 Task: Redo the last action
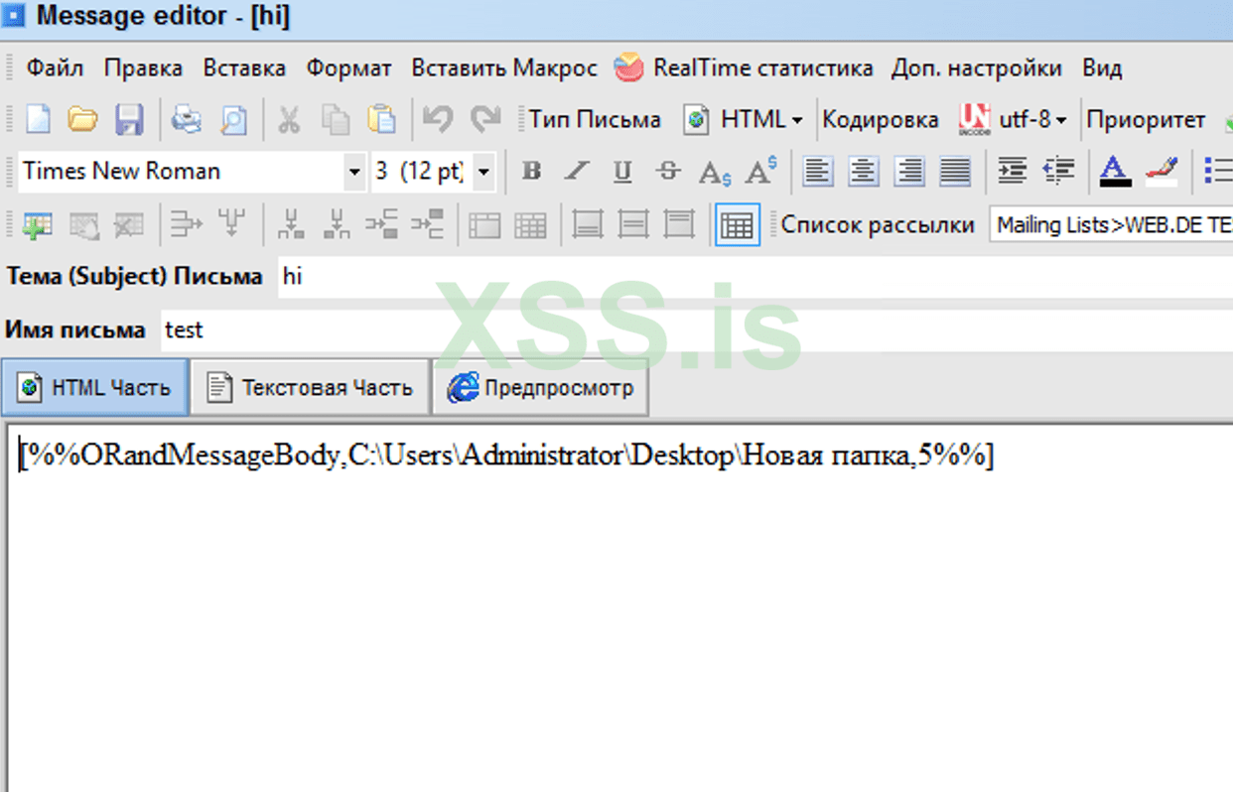(x=485, y=120)
